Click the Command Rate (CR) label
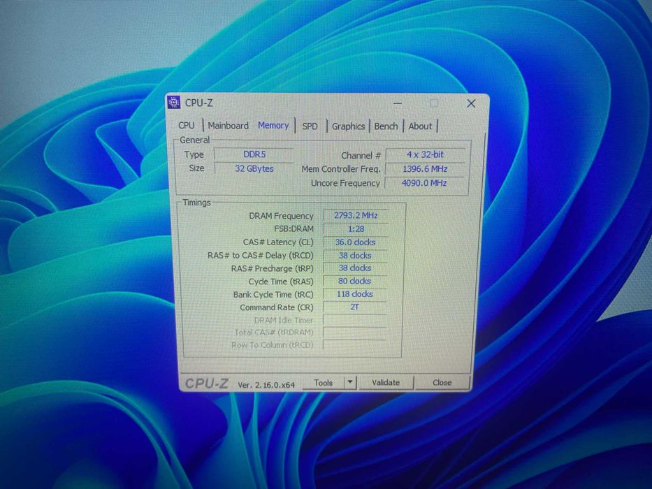Viewport: 652px width, 489px height. pos(277,307)
